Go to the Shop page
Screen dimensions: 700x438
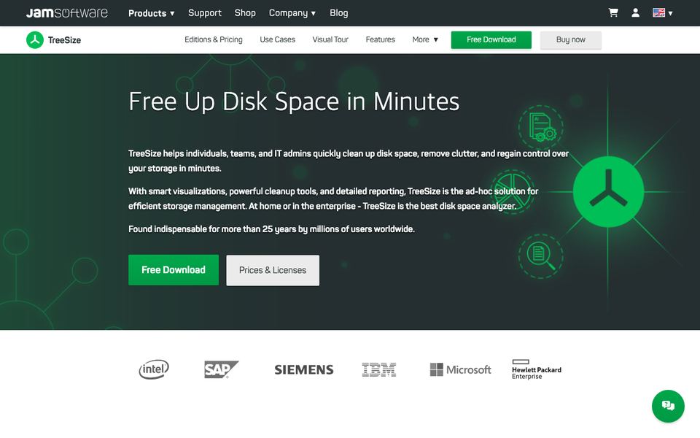(x=245, y=13)
